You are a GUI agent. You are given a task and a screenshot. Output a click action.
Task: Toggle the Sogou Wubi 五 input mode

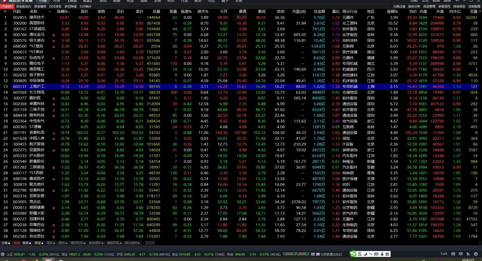pyautogui.click(x=359, y=254)
